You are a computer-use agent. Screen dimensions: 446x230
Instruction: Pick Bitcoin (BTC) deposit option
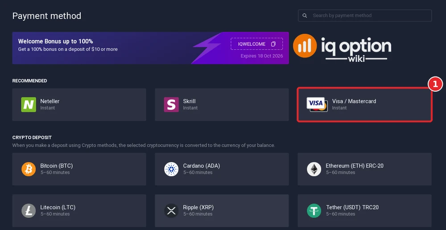click(x=79, y=169)
